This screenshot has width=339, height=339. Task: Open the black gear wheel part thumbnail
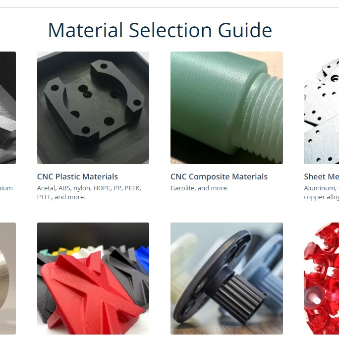coord(226,279)
